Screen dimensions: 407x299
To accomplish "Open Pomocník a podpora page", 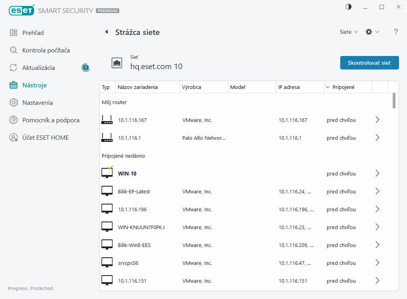I will click(x=50, y=120).
